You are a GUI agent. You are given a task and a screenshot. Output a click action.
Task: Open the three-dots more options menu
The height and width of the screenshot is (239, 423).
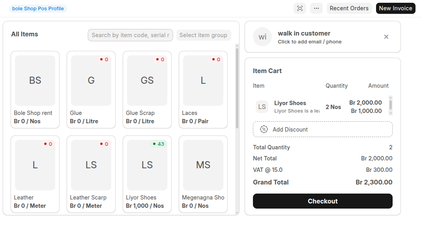(316, 8)
